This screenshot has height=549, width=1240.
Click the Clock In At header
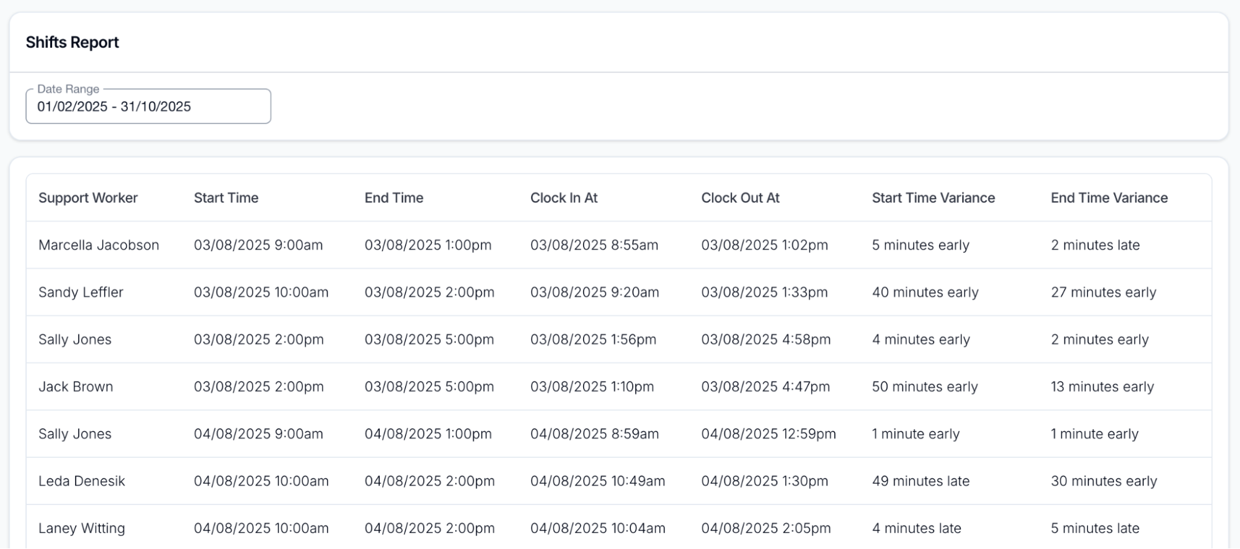(x=563, y=198)
